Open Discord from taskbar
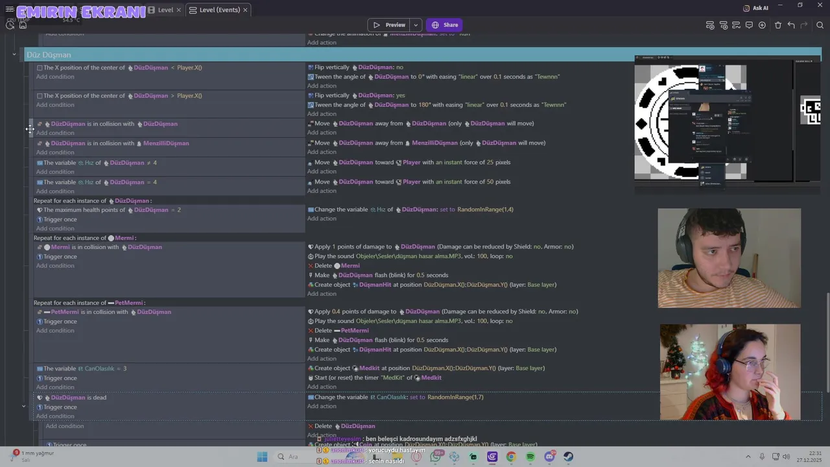Screen dimensions: 830x467 tap(549, 457)
